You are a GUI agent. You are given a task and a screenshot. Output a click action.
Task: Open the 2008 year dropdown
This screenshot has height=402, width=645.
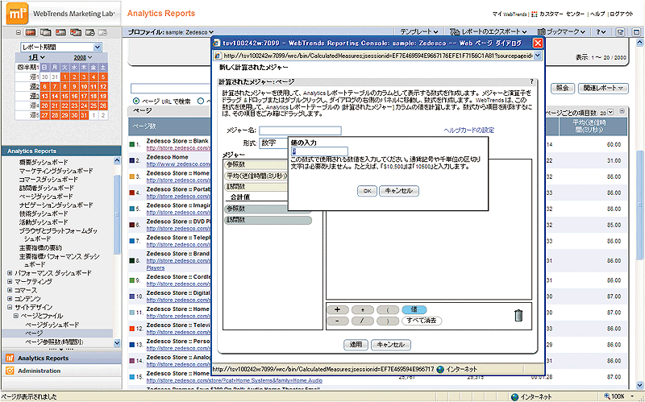(x=84, y=57)
